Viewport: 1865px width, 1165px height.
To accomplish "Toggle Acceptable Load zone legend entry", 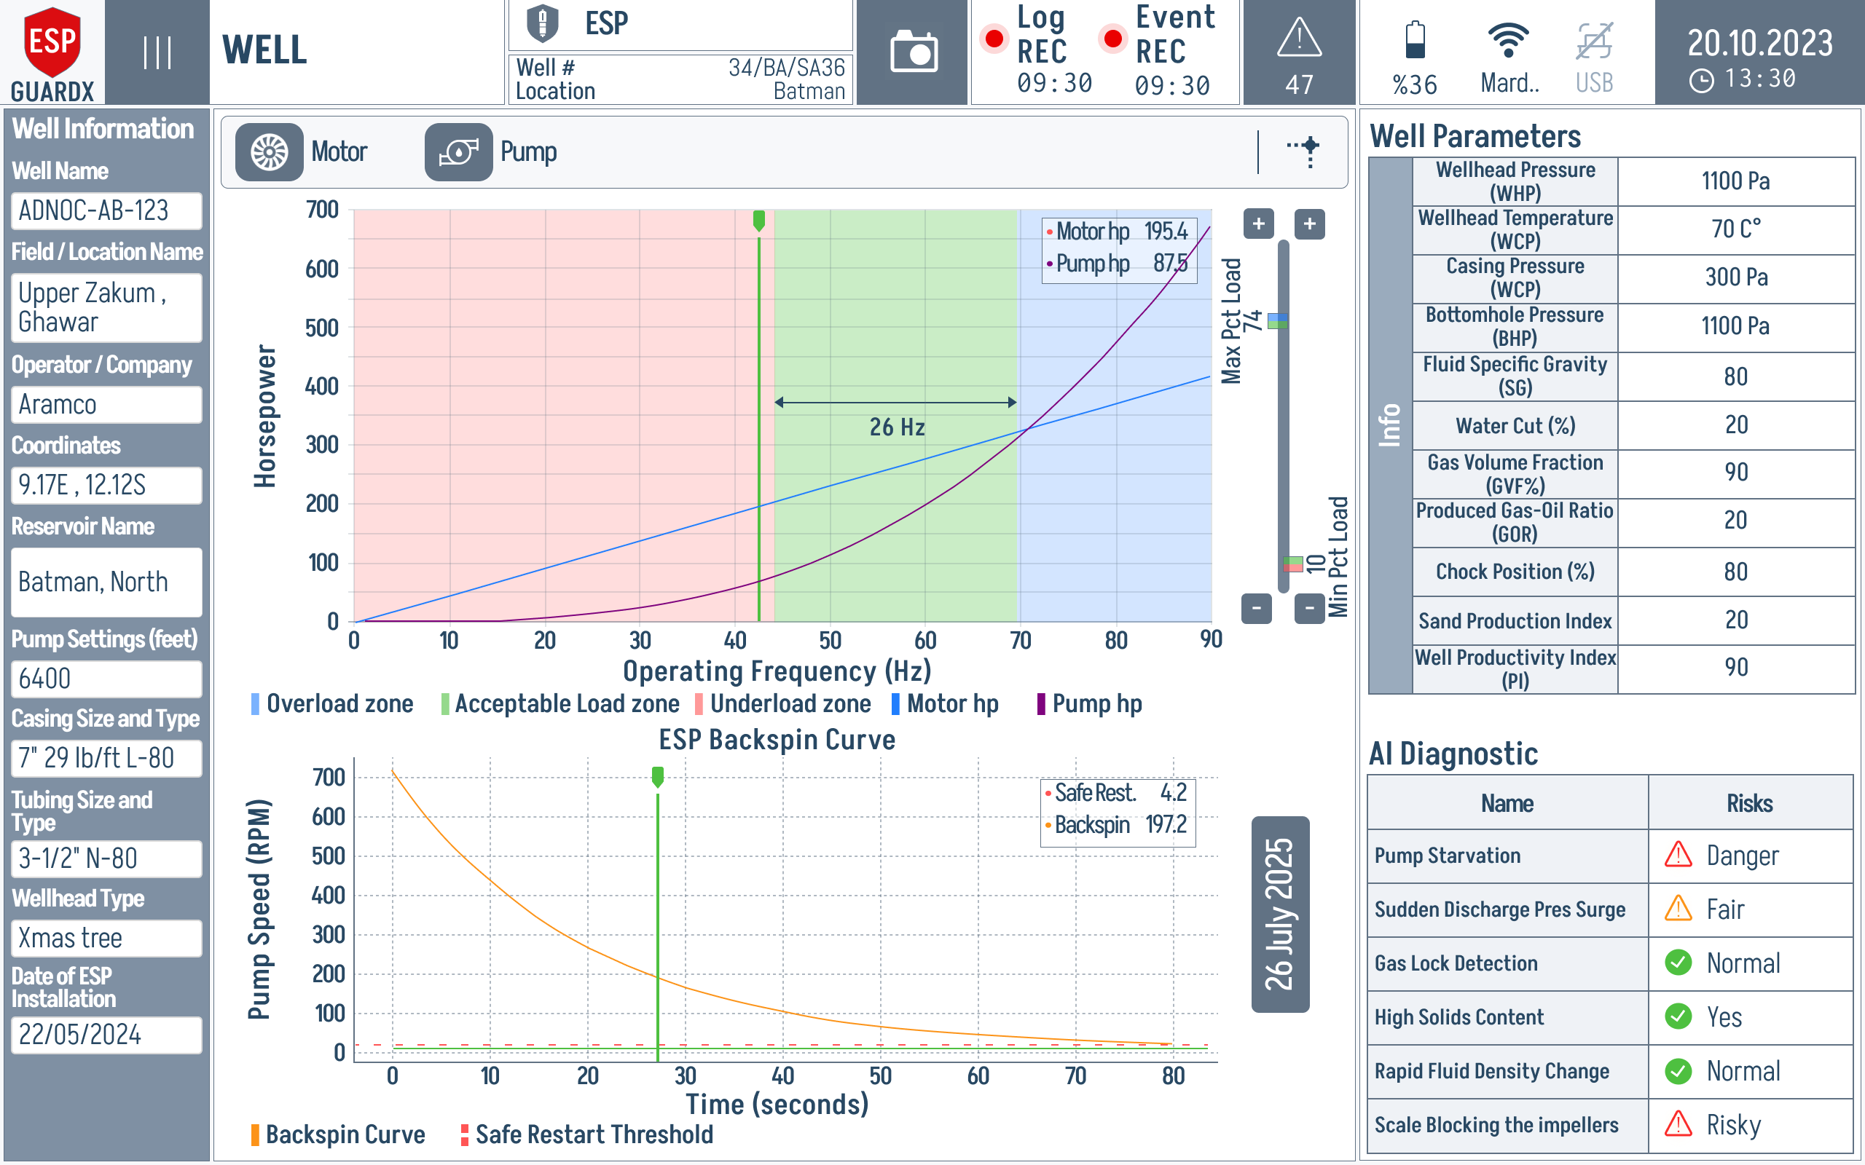I will click(560, 703).
